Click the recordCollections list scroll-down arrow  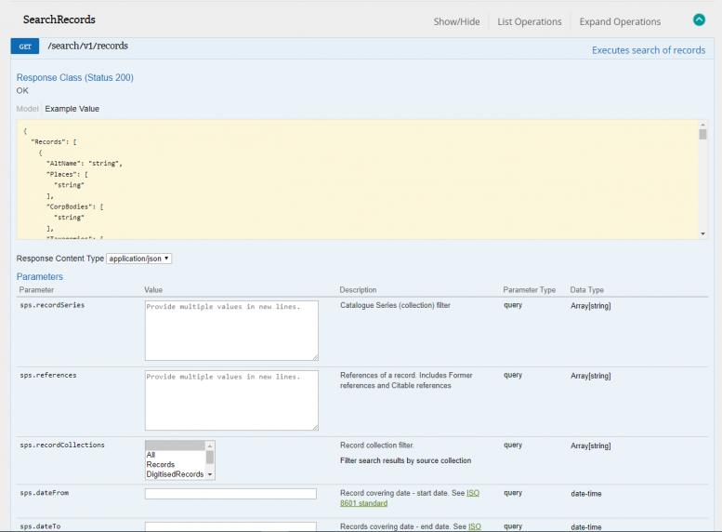[210, 475]
